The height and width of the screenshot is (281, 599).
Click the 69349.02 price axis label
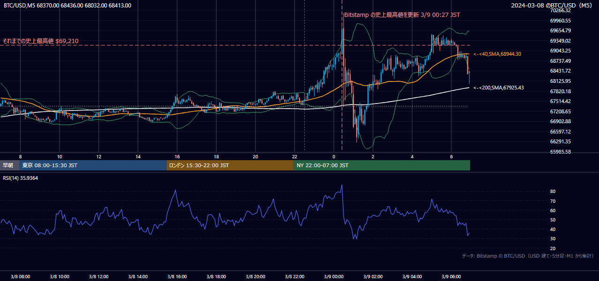pos(560,41)
